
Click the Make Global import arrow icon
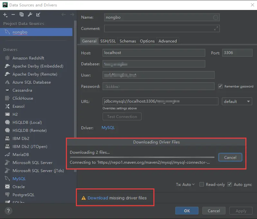pos(38,14)
